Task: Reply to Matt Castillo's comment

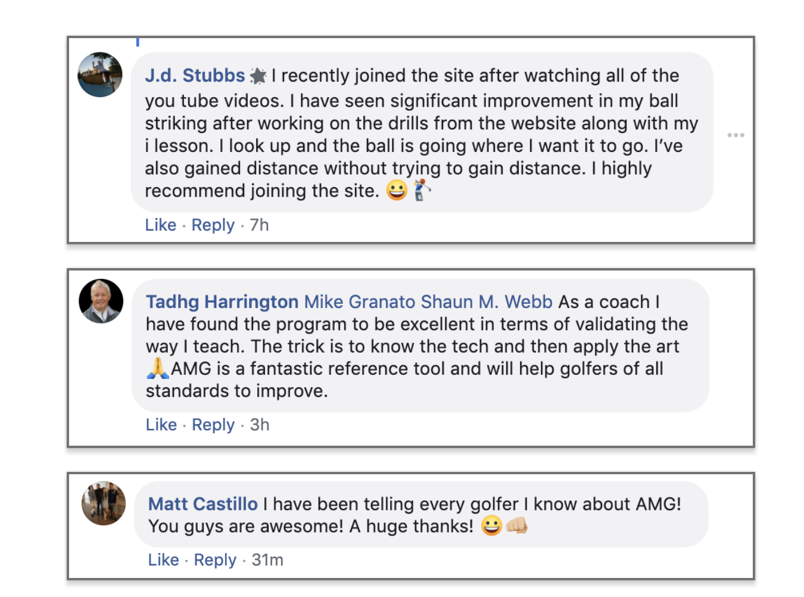Action: 216,560
